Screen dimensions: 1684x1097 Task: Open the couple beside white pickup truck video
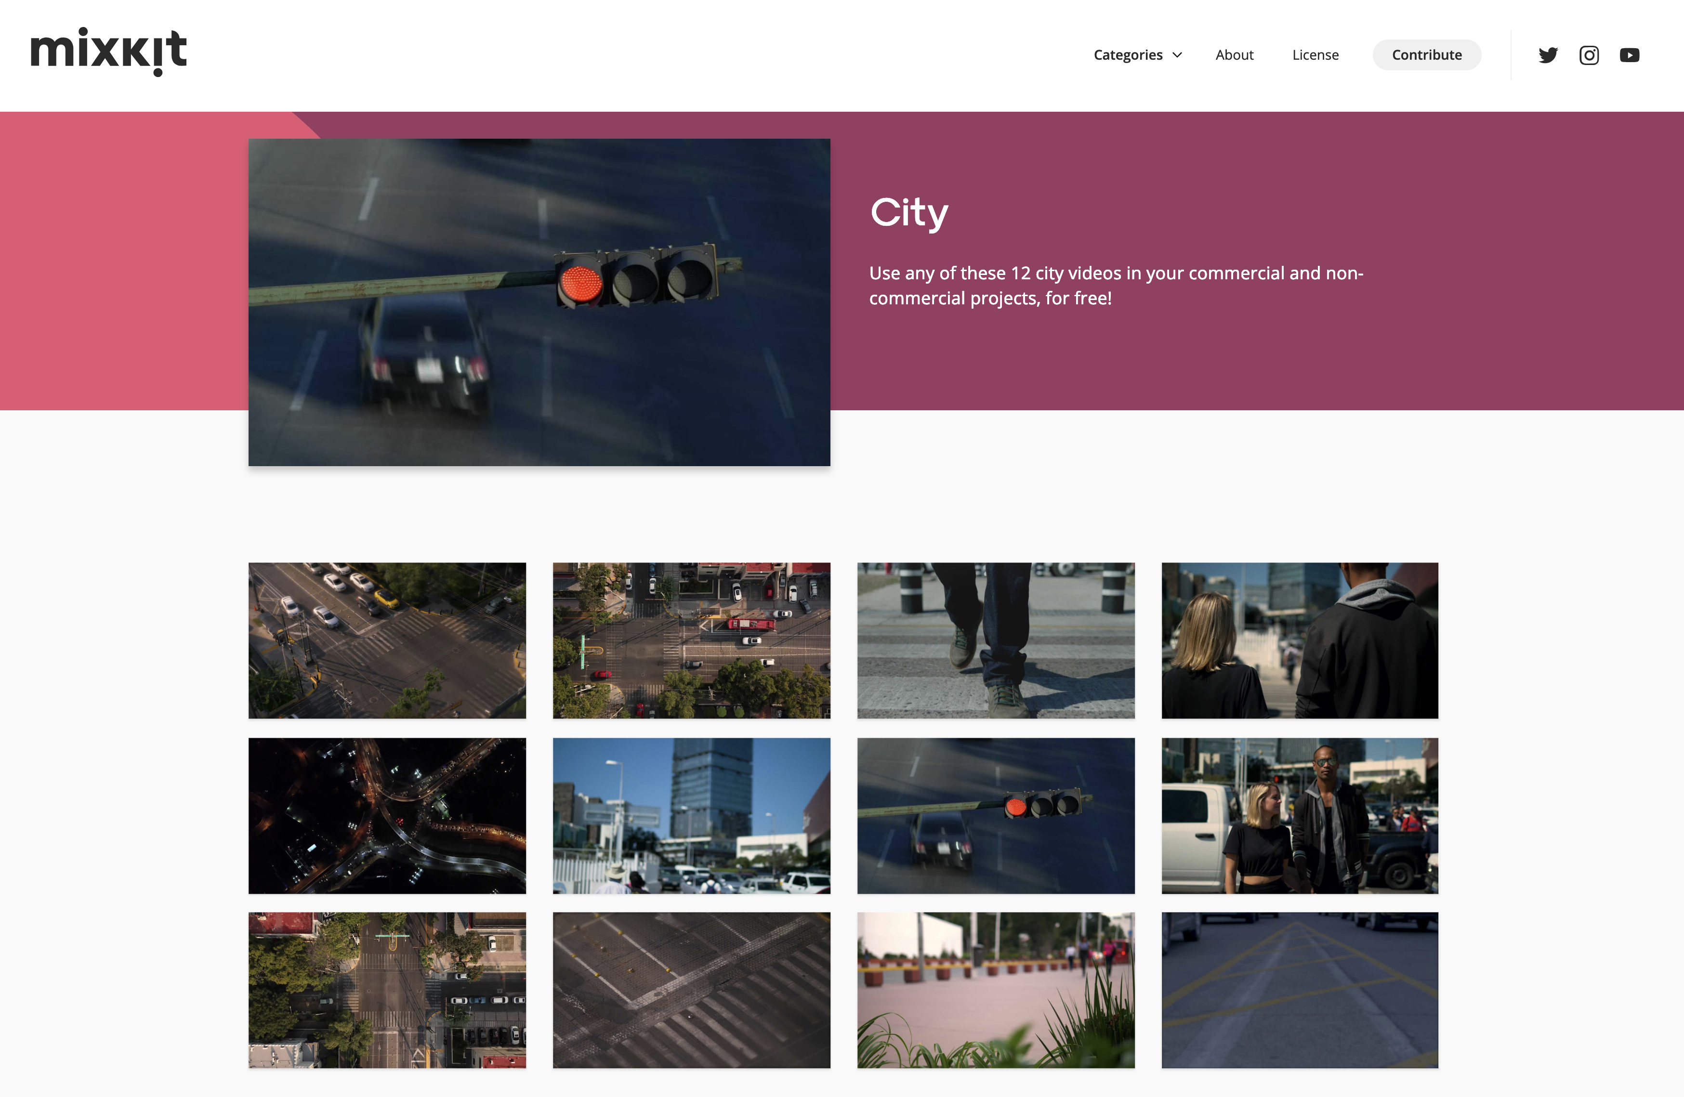[1300, 815]
